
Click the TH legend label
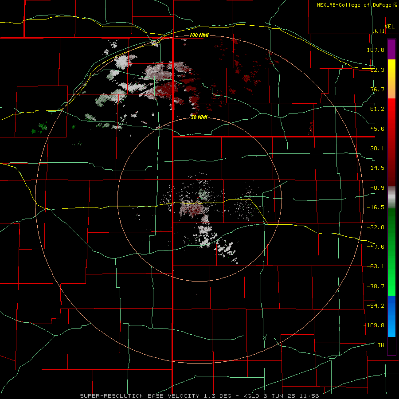coord(381,345)
